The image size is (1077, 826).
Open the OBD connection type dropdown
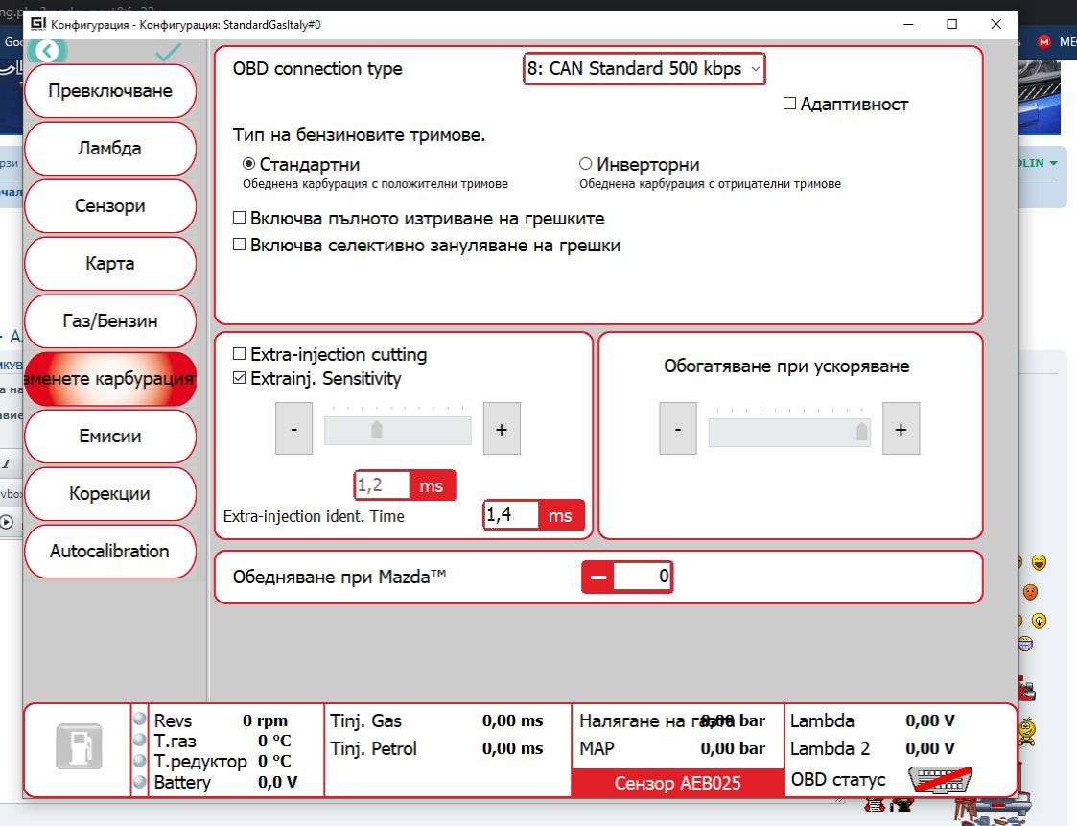point(644,69)
